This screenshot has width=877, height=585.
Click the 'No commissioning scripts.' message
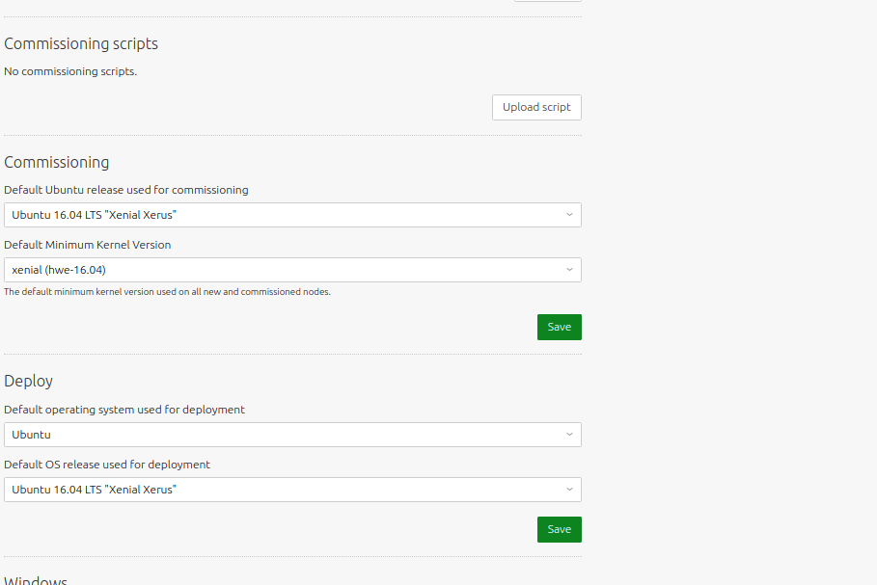click(70, 71)
